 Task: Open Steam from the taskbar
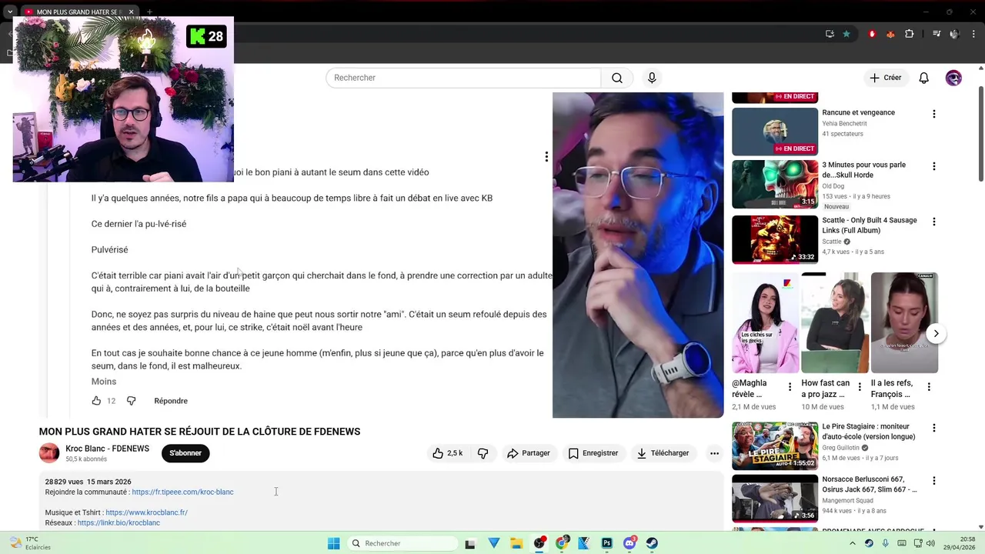(x=652, y=543)
